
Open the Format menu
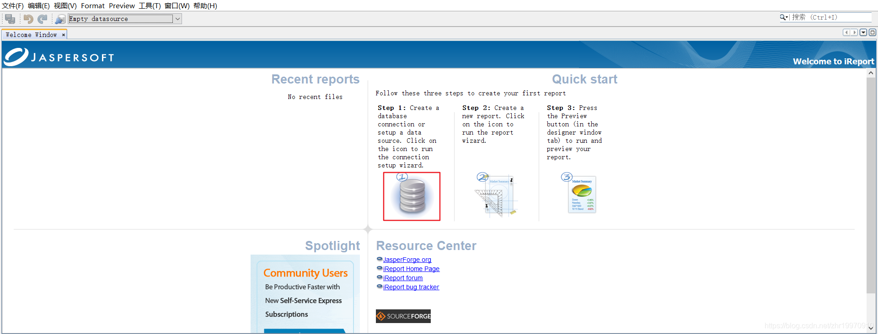click(93, 5)
